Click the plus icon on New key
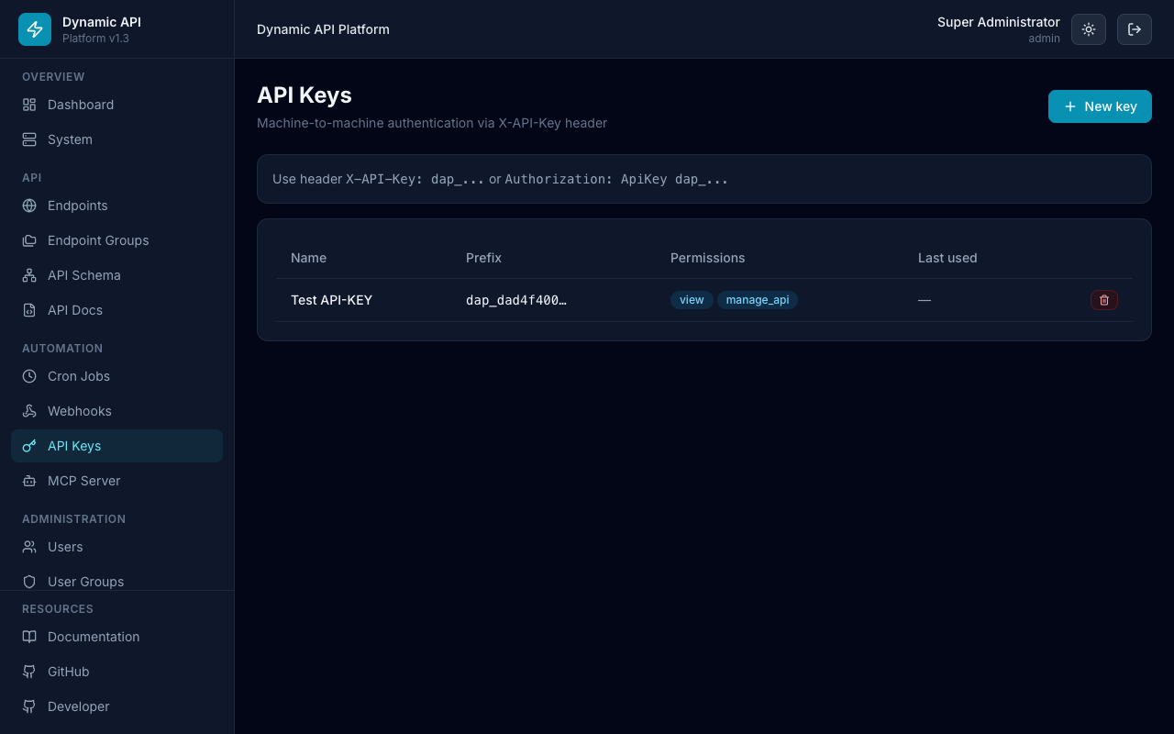Viewport: 1174px width, 734px height. pyautogui.click(x=1069, y=106)
